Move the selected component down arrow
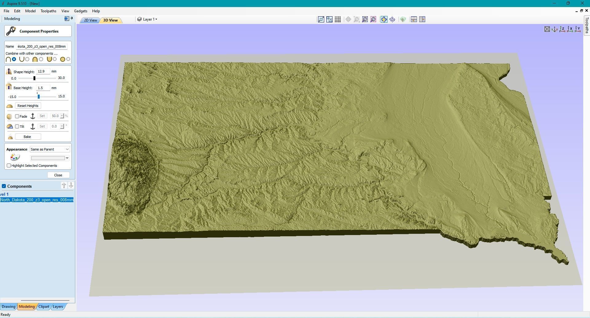The image size is (590, 318). click(x=71, y=185)
